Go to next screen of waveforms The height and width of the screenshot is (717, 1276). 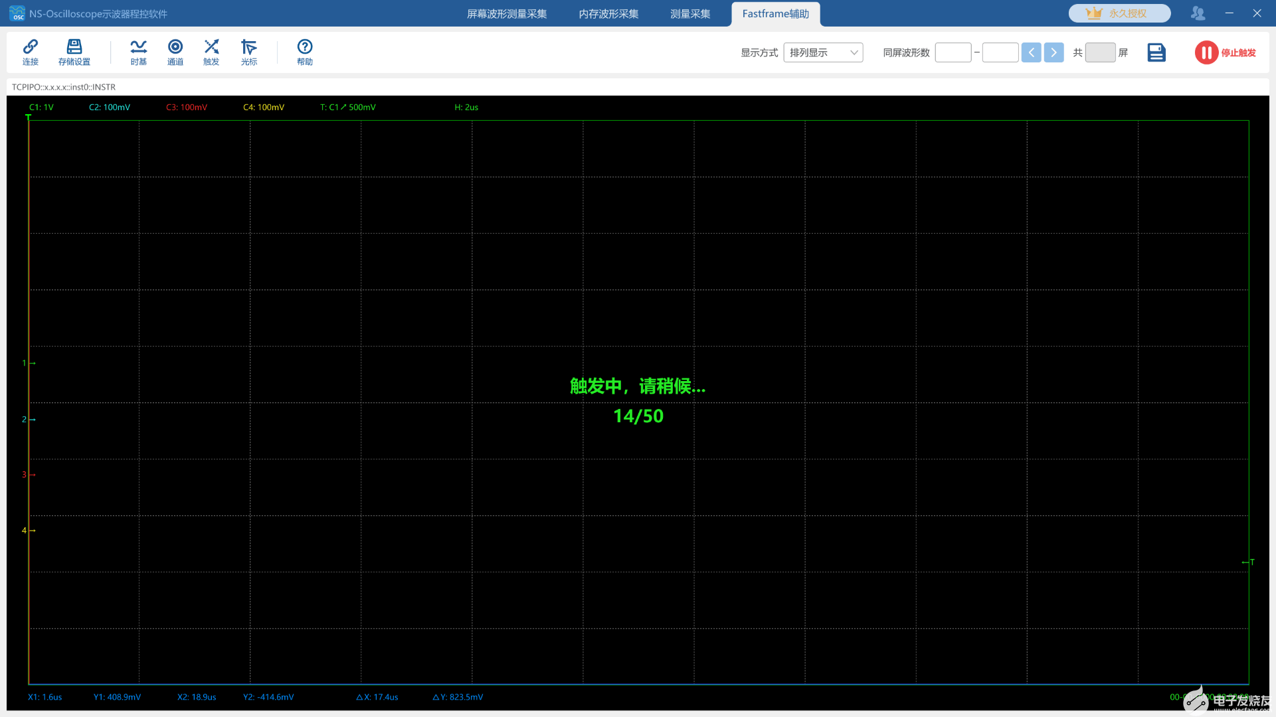(x=1053, y=52)
